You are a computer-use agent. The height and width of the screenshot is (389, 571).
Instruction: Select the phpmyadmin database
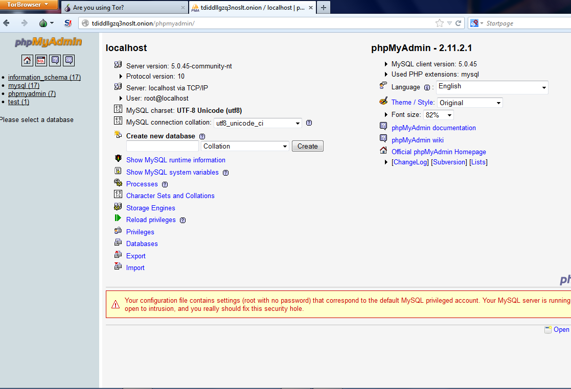32,94
